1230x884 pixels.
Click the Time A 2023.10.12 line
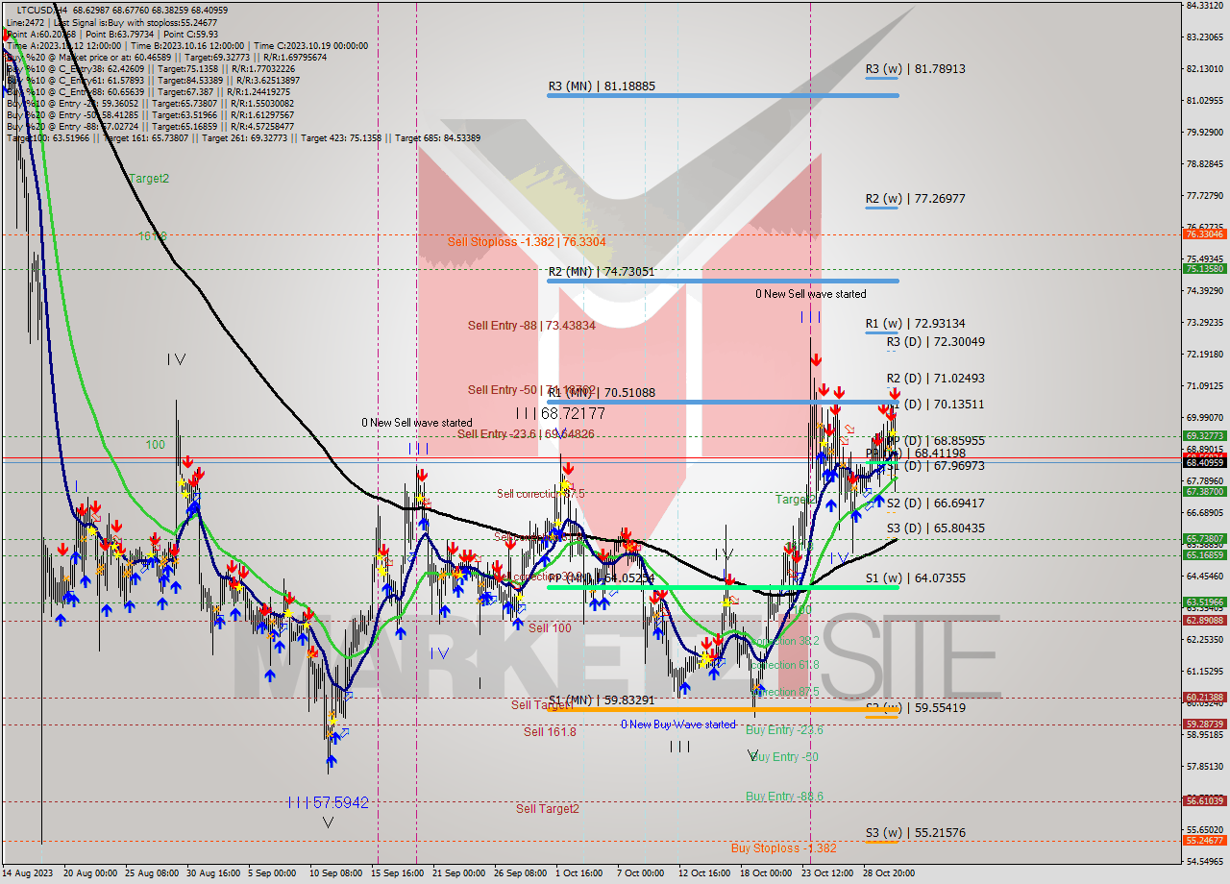coord(187,45)
